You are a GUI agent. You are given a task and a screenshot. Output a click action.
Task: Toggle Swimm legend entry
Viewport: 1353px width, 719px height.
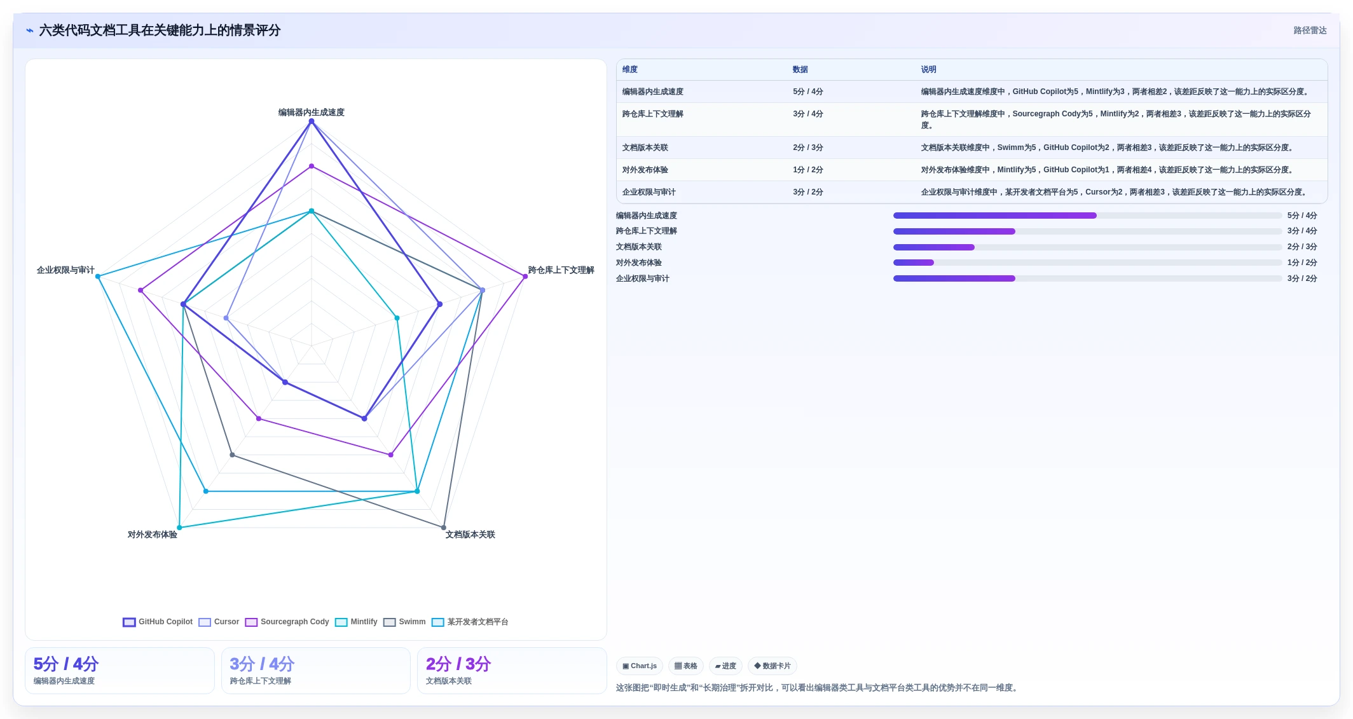point(404,622)
